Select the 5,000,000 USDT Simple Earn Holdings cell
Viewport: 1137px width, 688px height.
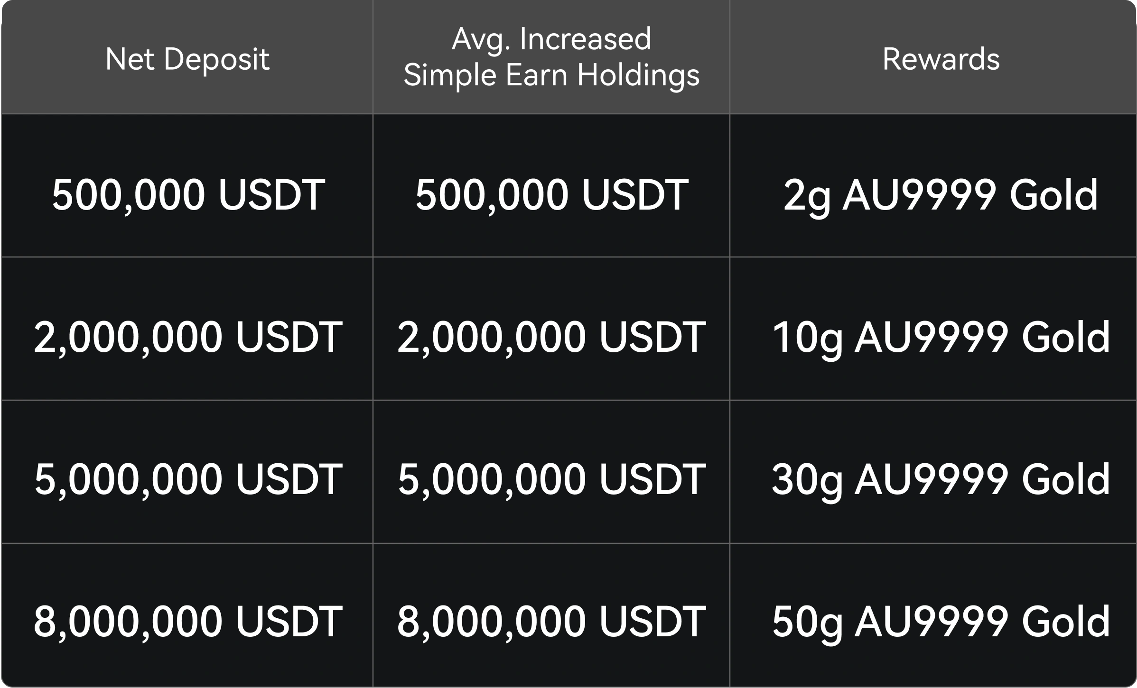coord(551,479)
